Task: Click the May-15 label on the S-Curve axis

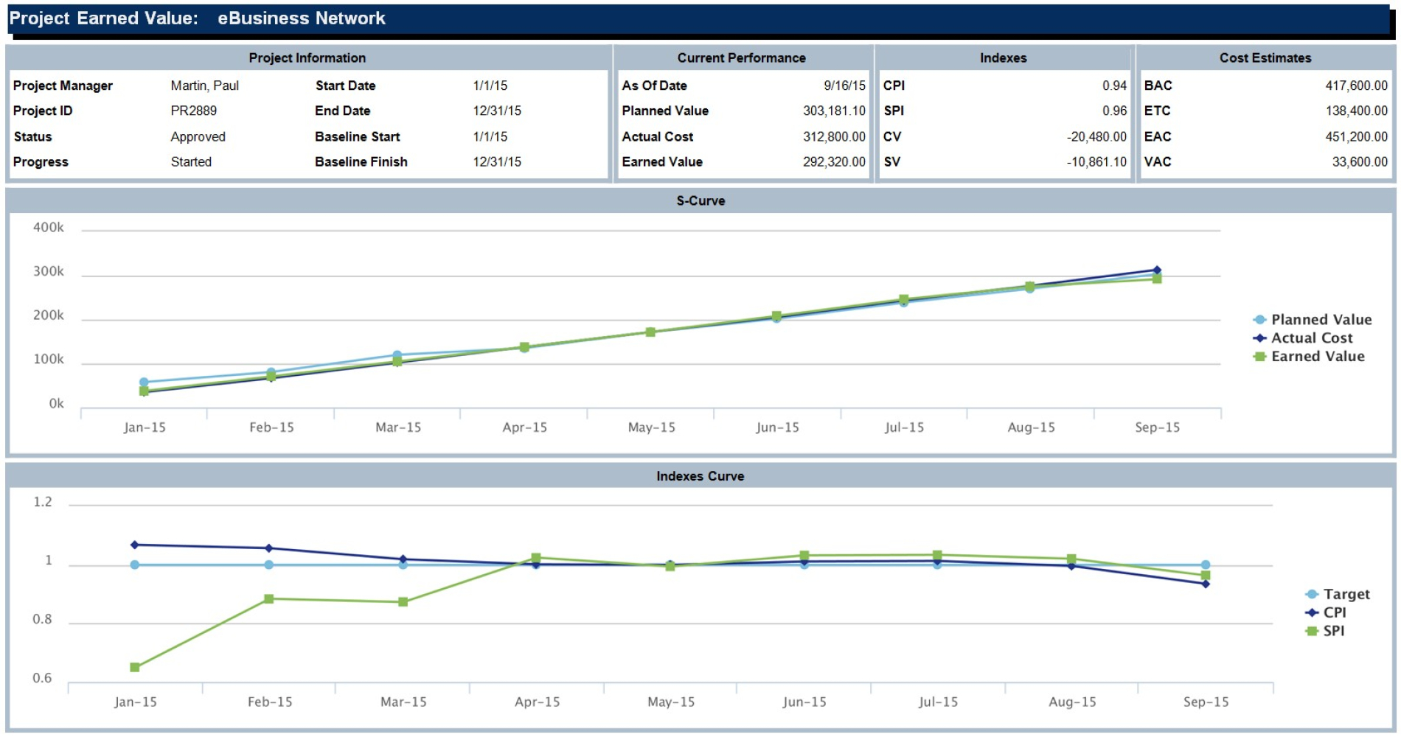Action: click(x=652, y=427)
